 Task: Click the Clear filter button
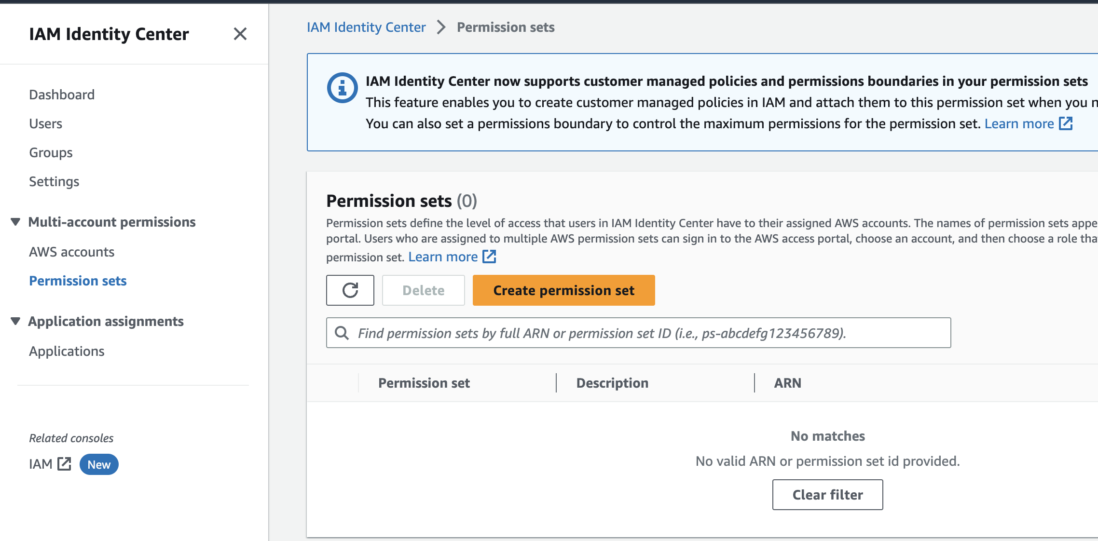pyautogui.click(x=827, y=495)
